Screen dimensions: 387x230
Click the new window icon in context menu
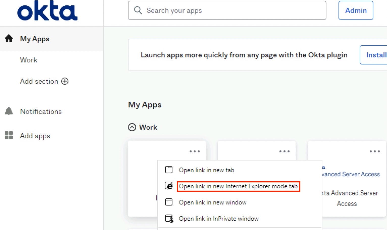(x=169, y=202)
